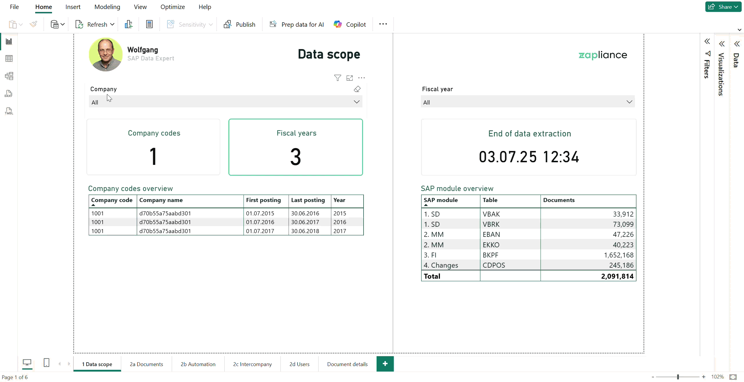The image size is (744, 382).
Task: Switch to 2a Documents page tab
Action: (x=146, y=364)
